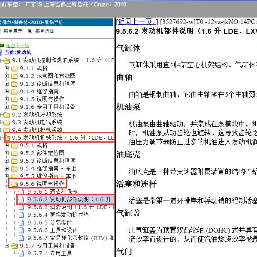
Task: Select 9.5.6.6 工具和设备 page
Action: pyautogui.click(x=52, y=230)
